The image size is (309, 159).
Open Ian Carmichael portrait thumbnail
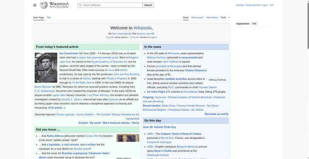[46, 68]
